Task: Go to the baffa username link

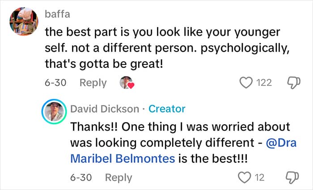Action: pyautogui.click(x=57, y=14)
